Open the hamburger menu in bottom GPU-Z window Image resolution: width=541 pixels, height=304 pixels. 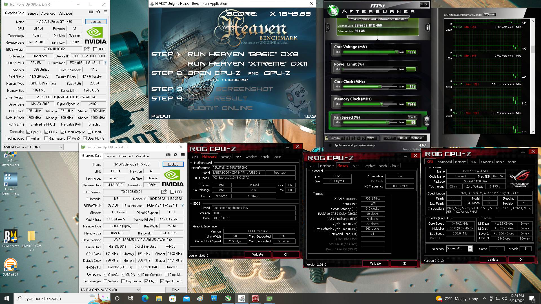(x=183, y=155)
